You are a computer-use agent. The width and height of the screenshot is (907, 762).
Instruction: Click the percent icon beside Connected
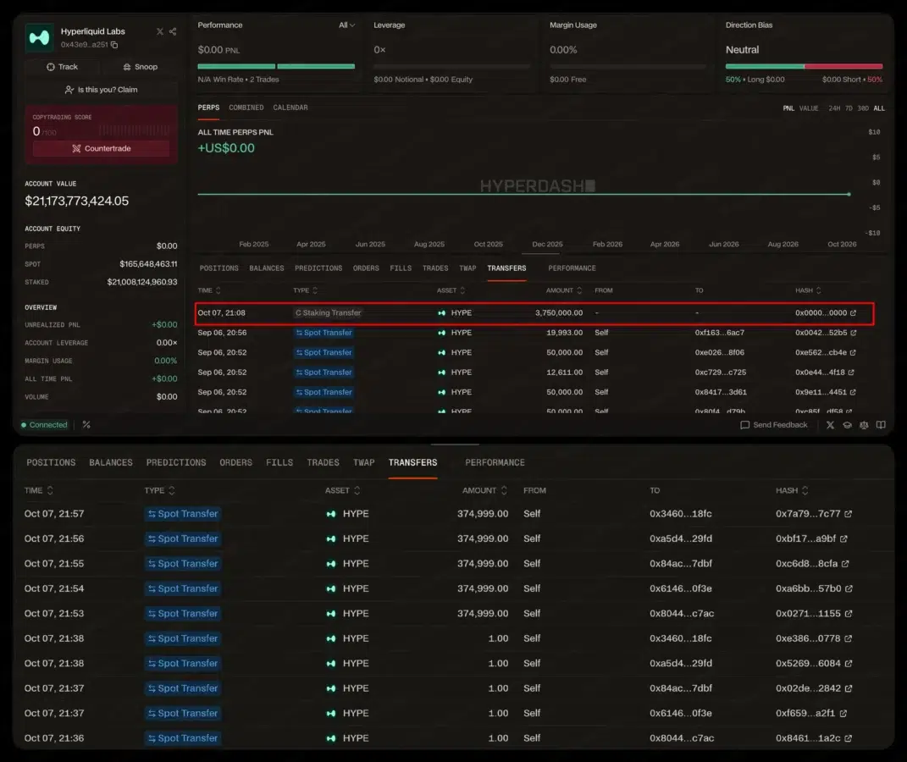click(x=86, y=424)
